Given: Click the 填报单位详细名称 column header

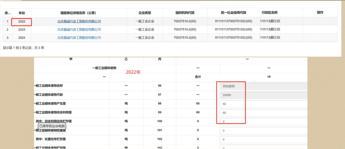Looking at the screenshot, I should (79, 12).
